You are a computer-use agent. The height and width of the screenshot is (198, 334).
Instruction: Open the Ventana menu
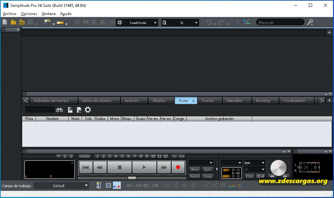pyautogui.click(x=48, y=14)
